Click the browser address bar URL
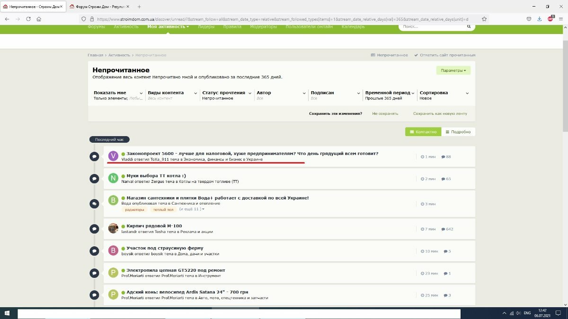 283,19
